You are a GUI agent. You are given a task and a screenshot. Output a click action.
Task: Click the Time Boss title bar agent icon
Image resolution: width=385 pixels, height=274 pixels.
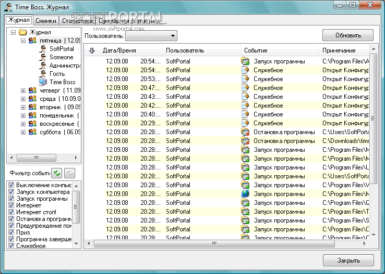[x=8, y=7]
